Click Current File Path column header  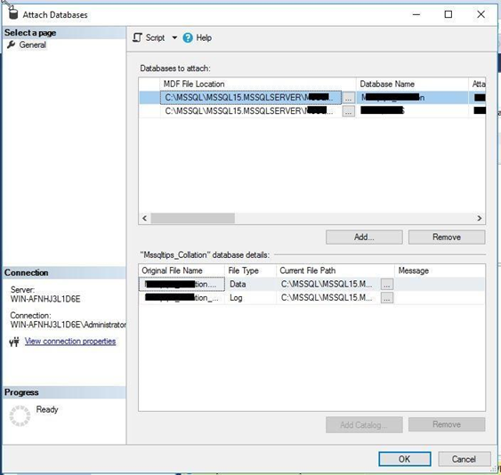[335, 270]
